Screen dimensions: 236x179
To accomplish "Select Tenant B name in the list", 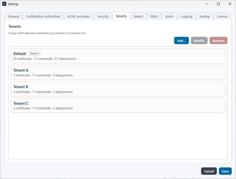I will point(21,87).
